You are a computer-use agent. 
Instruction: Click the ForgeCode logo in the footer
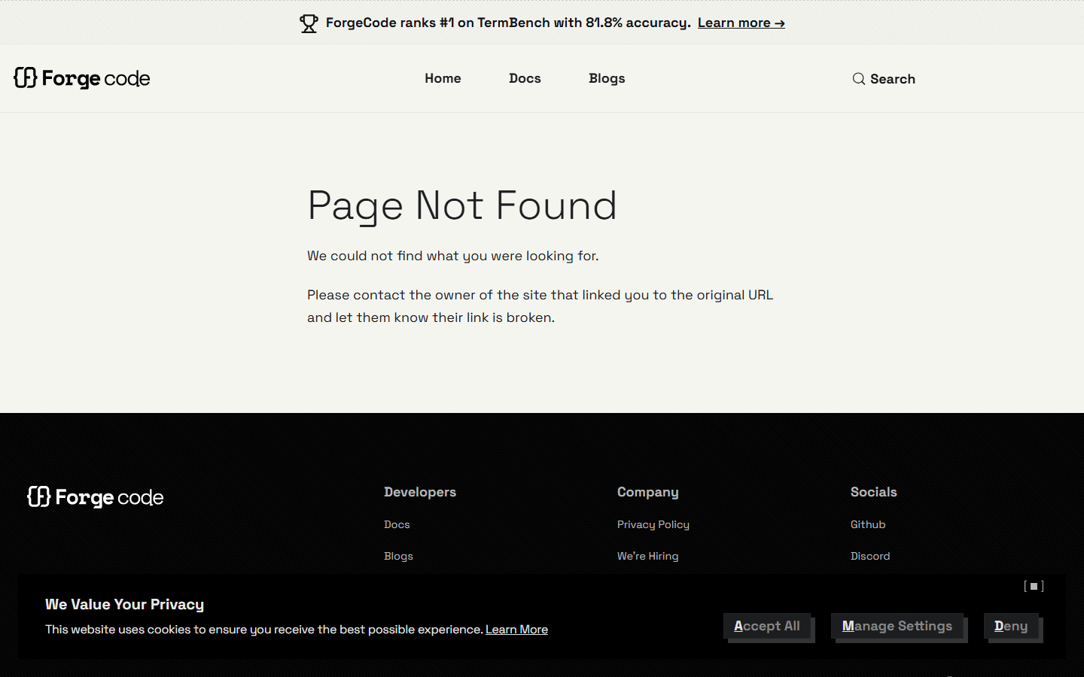95,497
